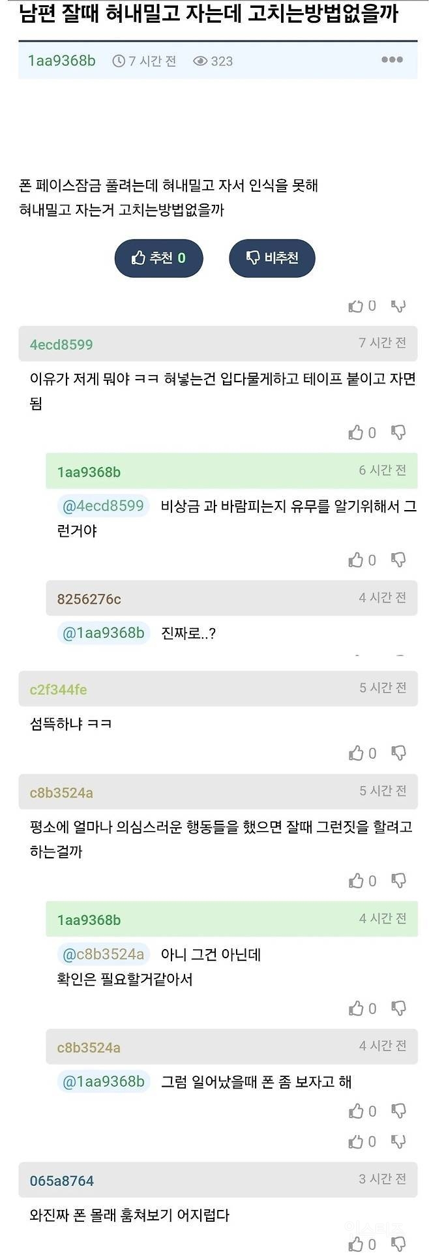
Task: Click the eye icon showing 323 views
Action: coord(200,61)
